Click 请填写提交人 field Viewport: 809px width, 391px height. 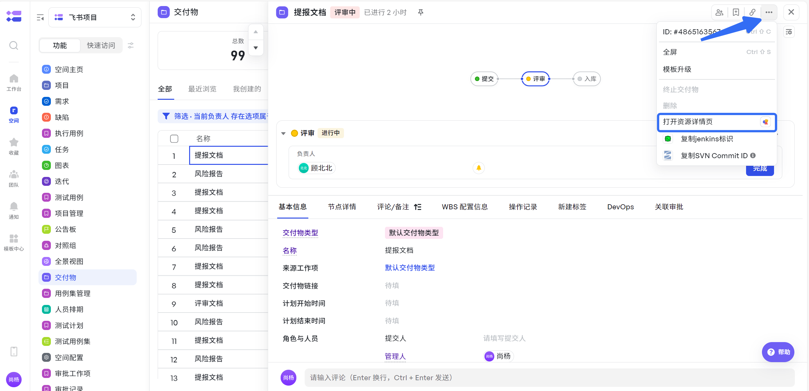click(504, 338)
